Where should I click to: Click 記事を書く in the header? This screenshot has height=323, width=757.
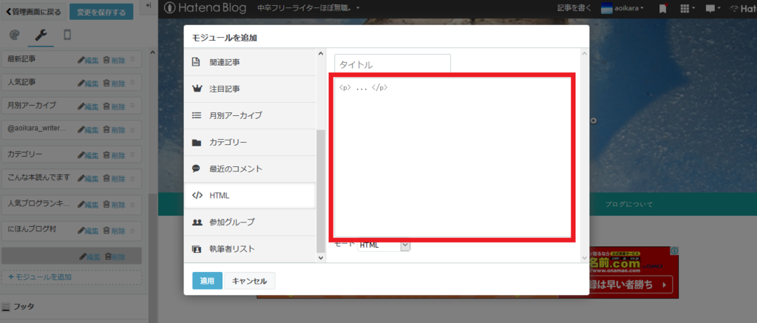(x=574, y=8)
